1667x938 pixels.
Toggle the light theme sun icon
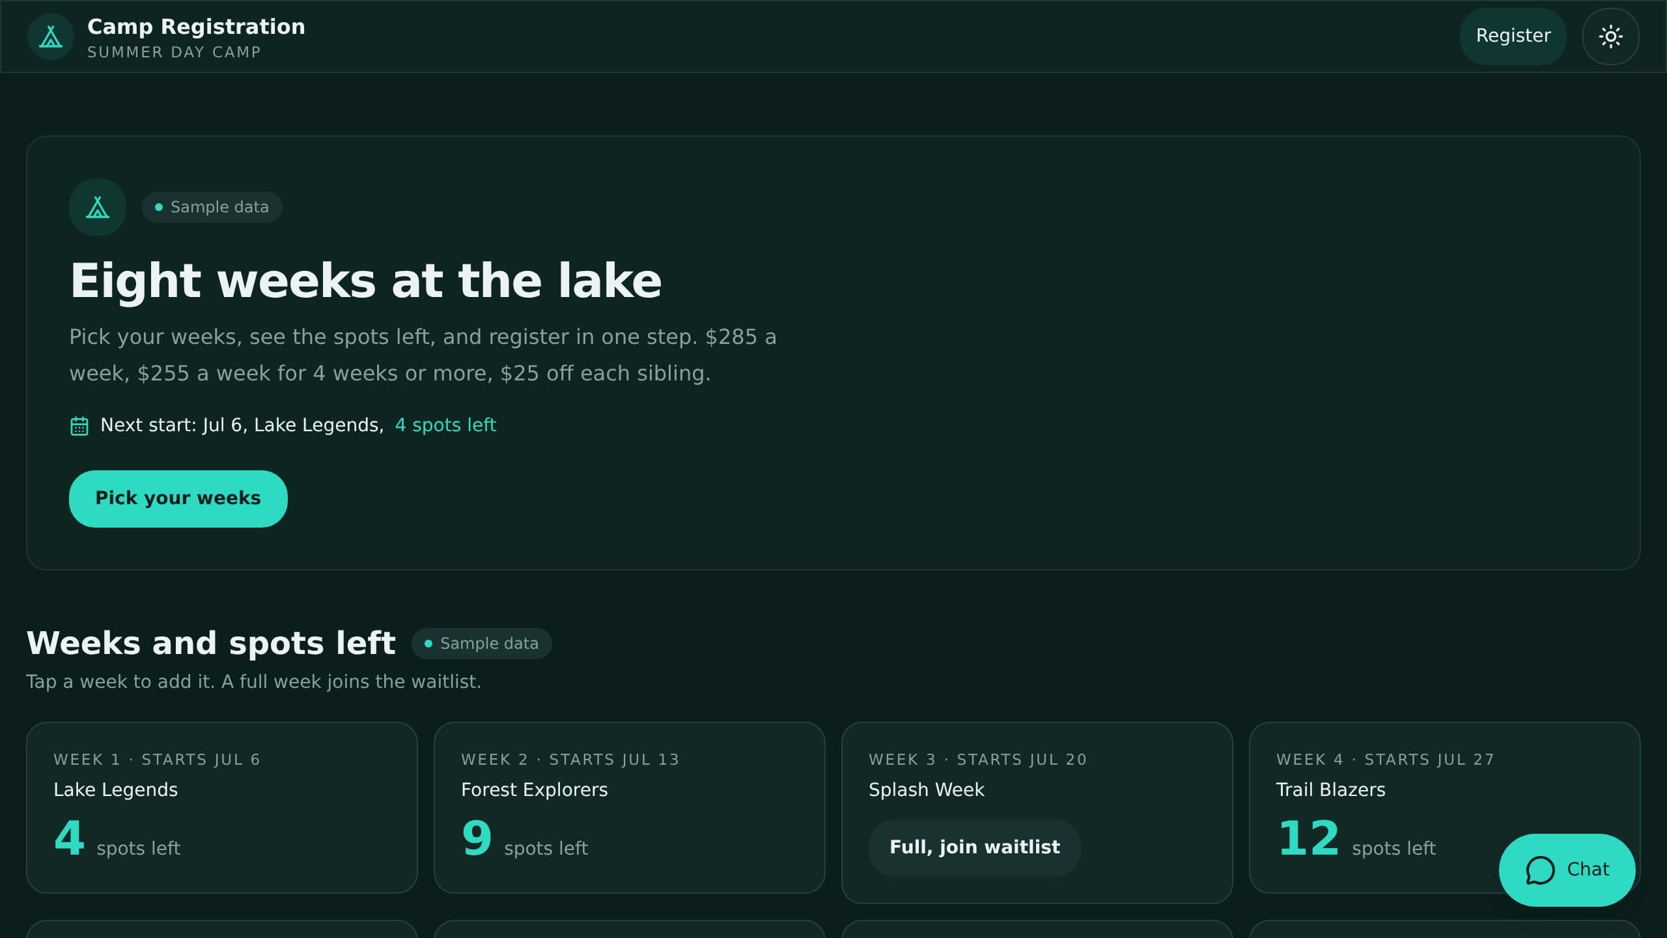(1610, 36)
